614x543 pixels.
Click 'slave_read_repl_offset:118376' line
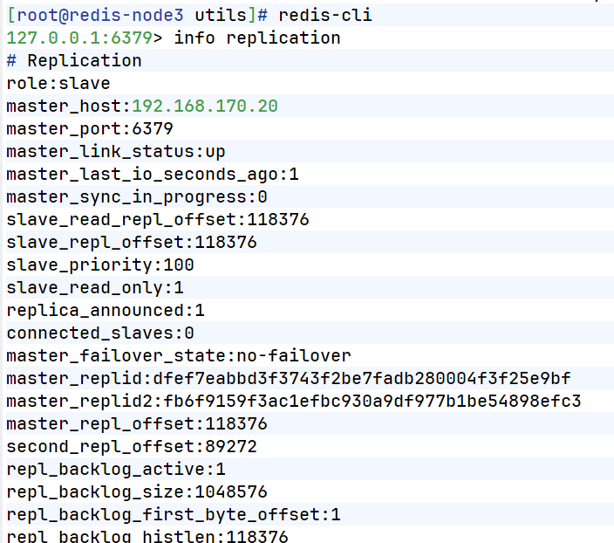coord(158,220)
